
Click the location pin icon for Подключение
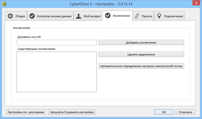click(x=159, y=16)
